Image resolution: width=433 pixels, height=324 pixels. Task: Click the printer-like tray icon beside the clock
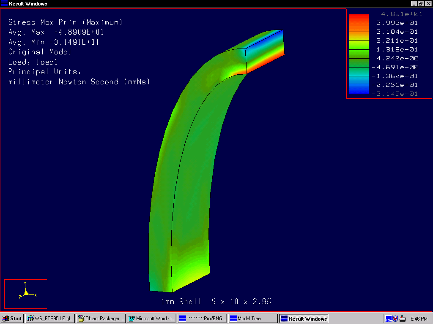pyautogui.click(x=403, y=319)
